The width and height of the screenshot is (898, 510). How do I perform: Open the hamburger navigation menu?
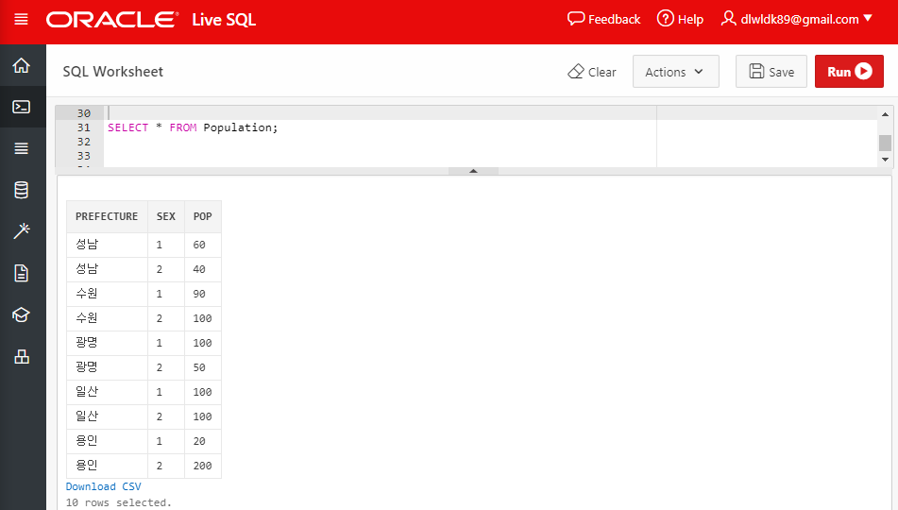pyautogui.click(x=21, y=20)
